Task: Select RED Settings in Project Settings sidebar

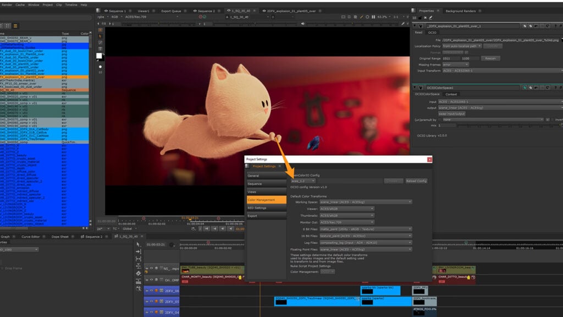Action: (267, 207)
